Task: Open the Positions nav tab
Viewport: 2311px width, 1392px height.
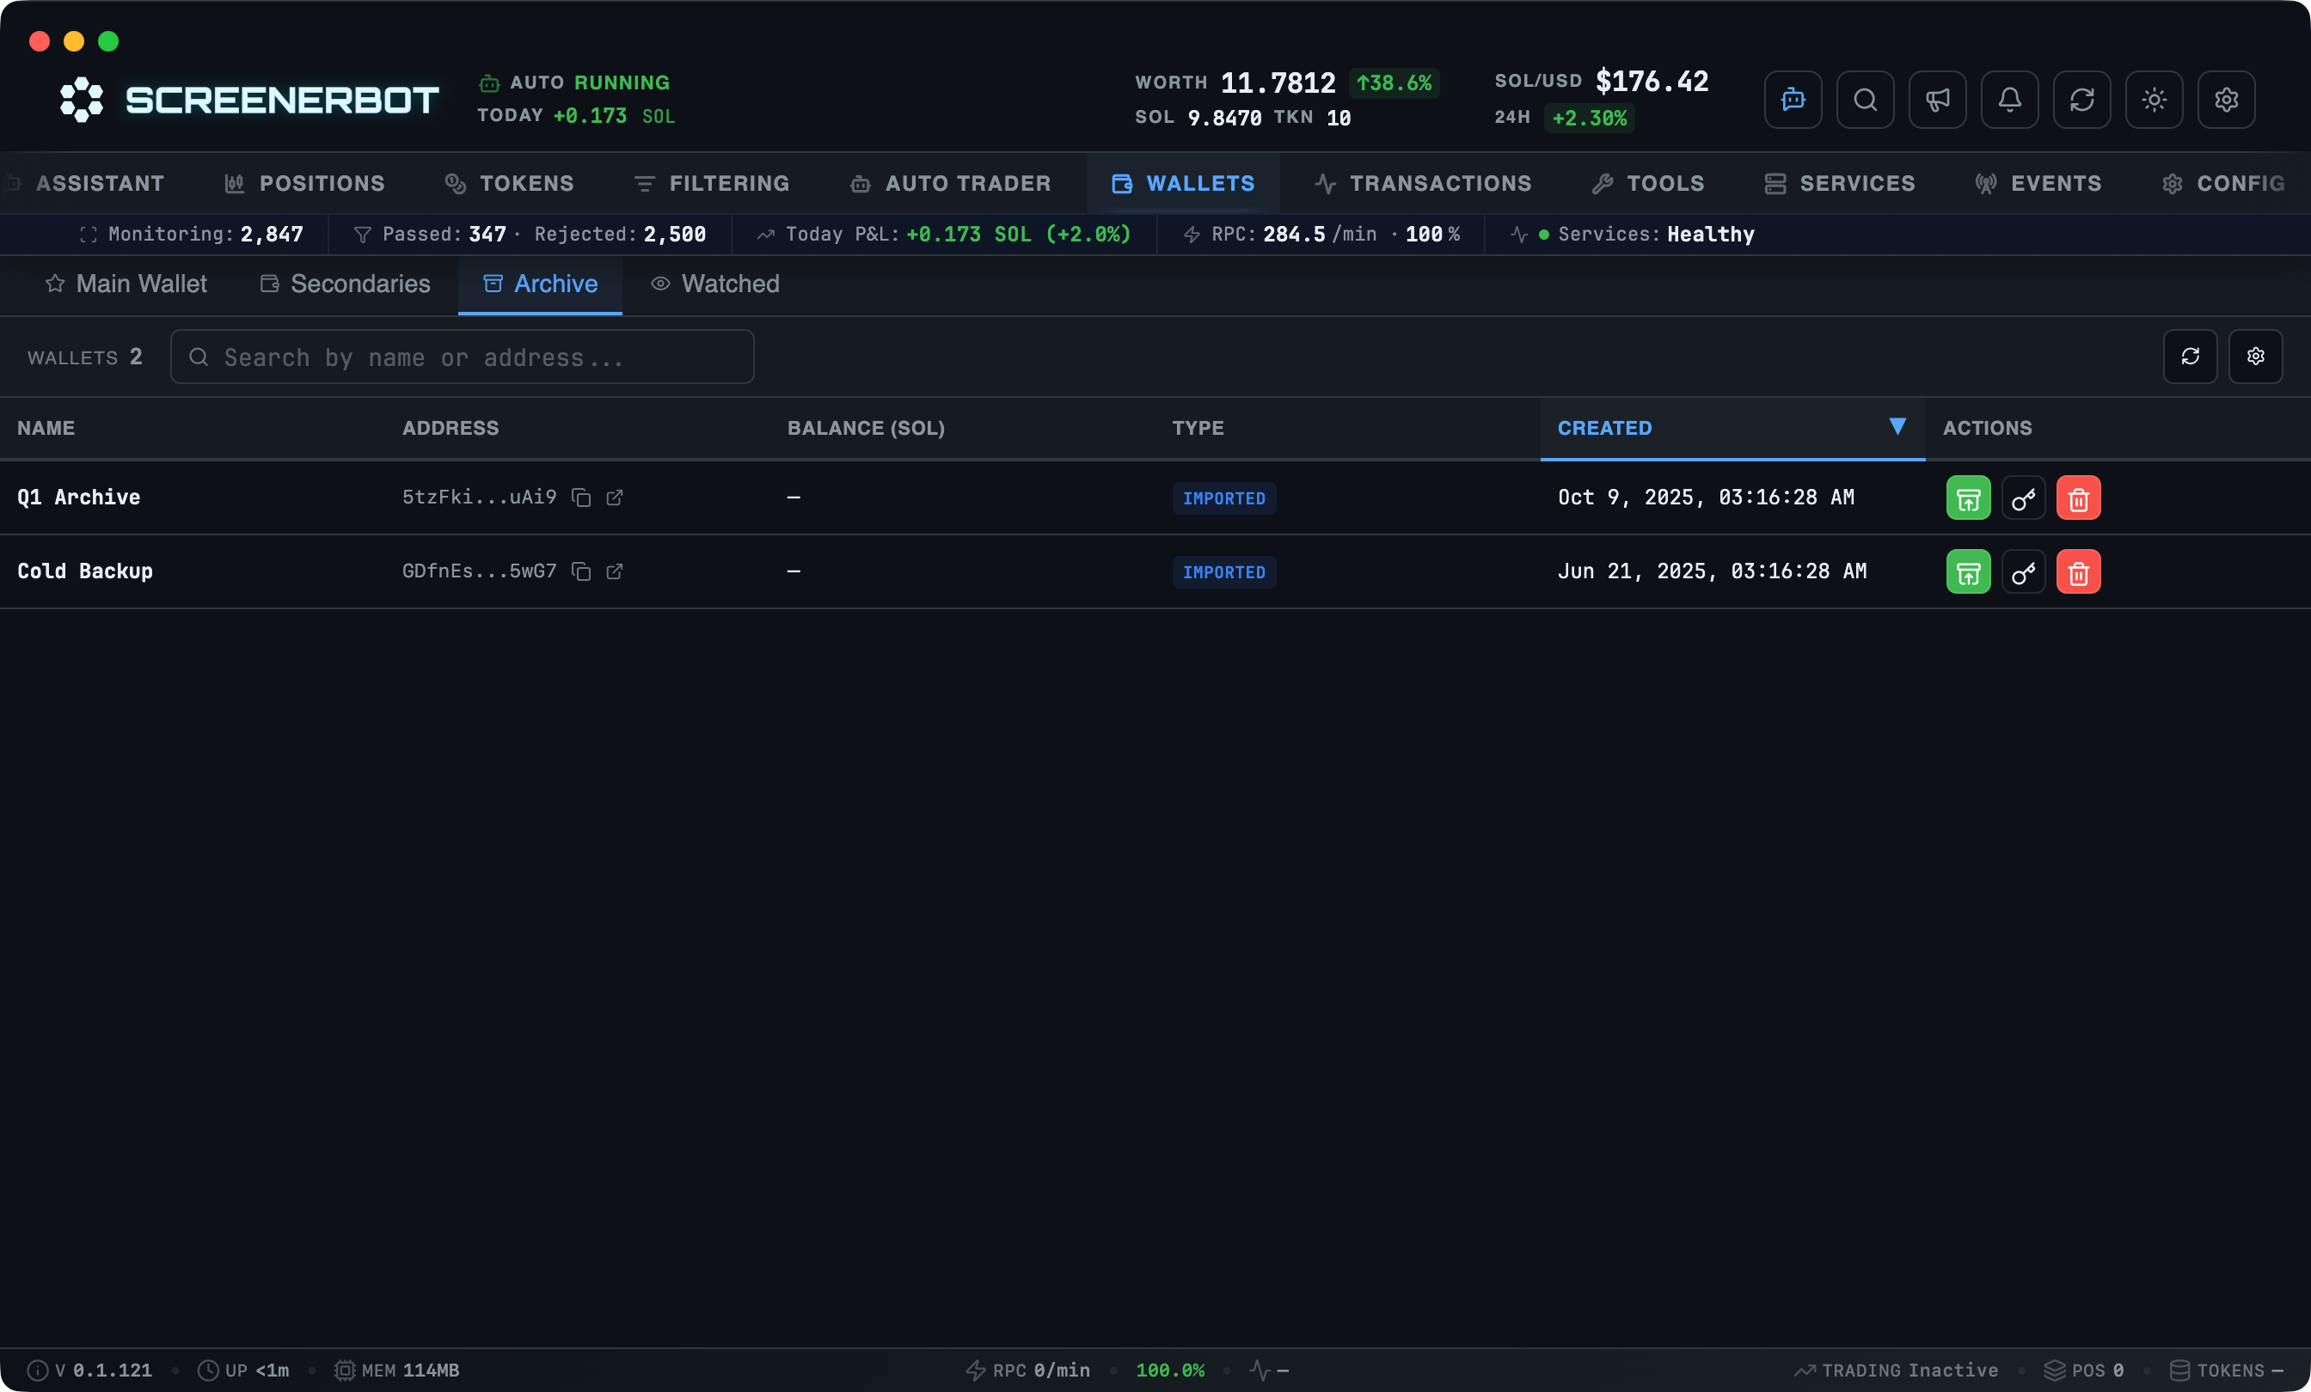Action: (x=305, y=184)
